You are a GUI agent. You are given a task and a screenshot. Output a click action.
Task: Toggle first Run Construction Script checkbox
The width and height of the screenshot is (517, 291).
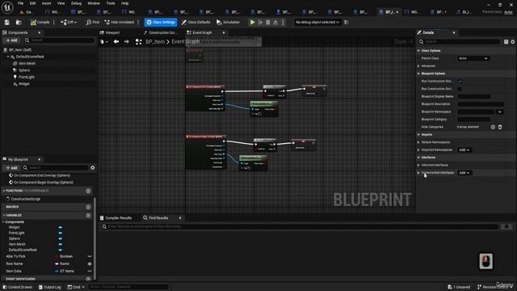[460, 81]
